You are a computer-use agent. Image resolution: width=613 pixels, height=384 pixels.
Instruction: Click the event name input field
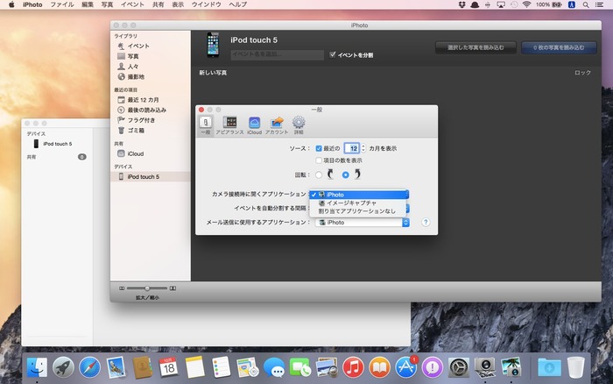coord(278,55)
